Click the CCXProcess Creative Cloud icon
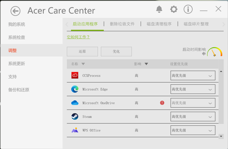Screen dimensions: 228x149 pyautogui.click(x=75, y=75)
